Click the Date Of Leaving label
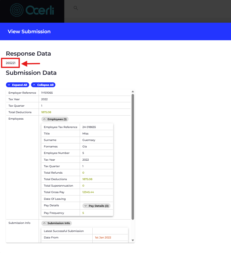This screenshot has height=253, width=231. [55, 199]
